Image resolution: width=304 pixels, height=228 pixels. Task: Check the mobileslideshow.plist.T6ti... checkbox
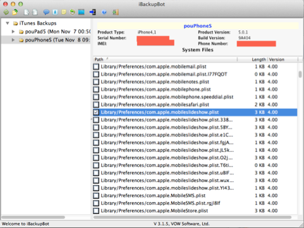tap(96, 166)
